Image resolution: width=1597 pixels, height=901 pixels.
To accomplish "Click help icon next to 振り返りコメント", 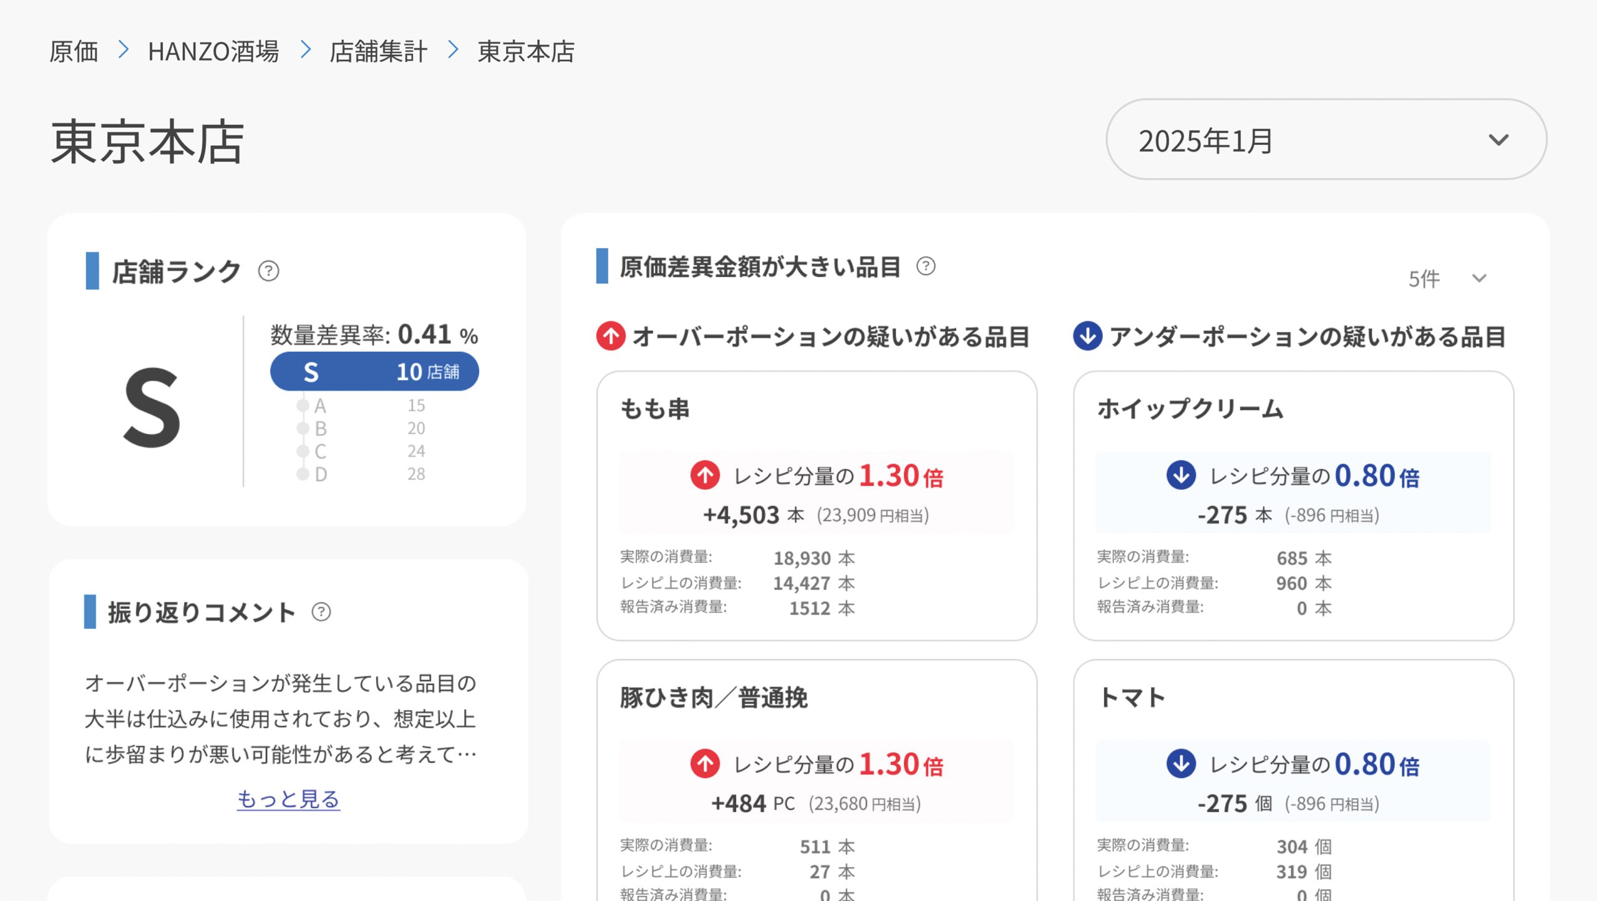I will click(321, 612).
